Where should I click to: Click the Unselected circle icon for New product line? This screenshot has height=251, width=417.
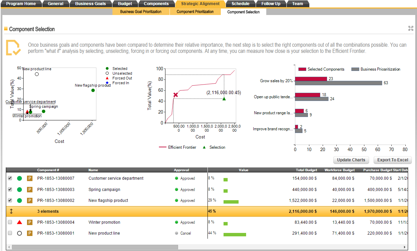[x=19, y=233]
